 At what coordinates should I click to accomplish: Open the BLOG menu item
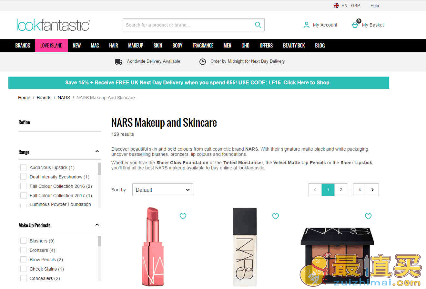point(320,46)
